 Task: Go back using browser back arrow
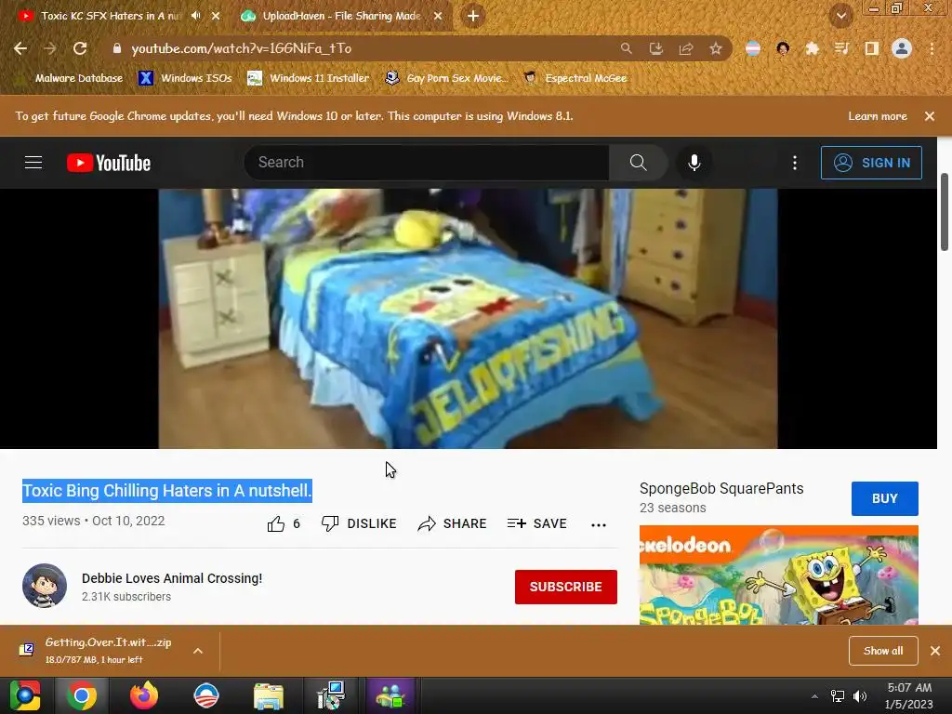tap(20, 48)
